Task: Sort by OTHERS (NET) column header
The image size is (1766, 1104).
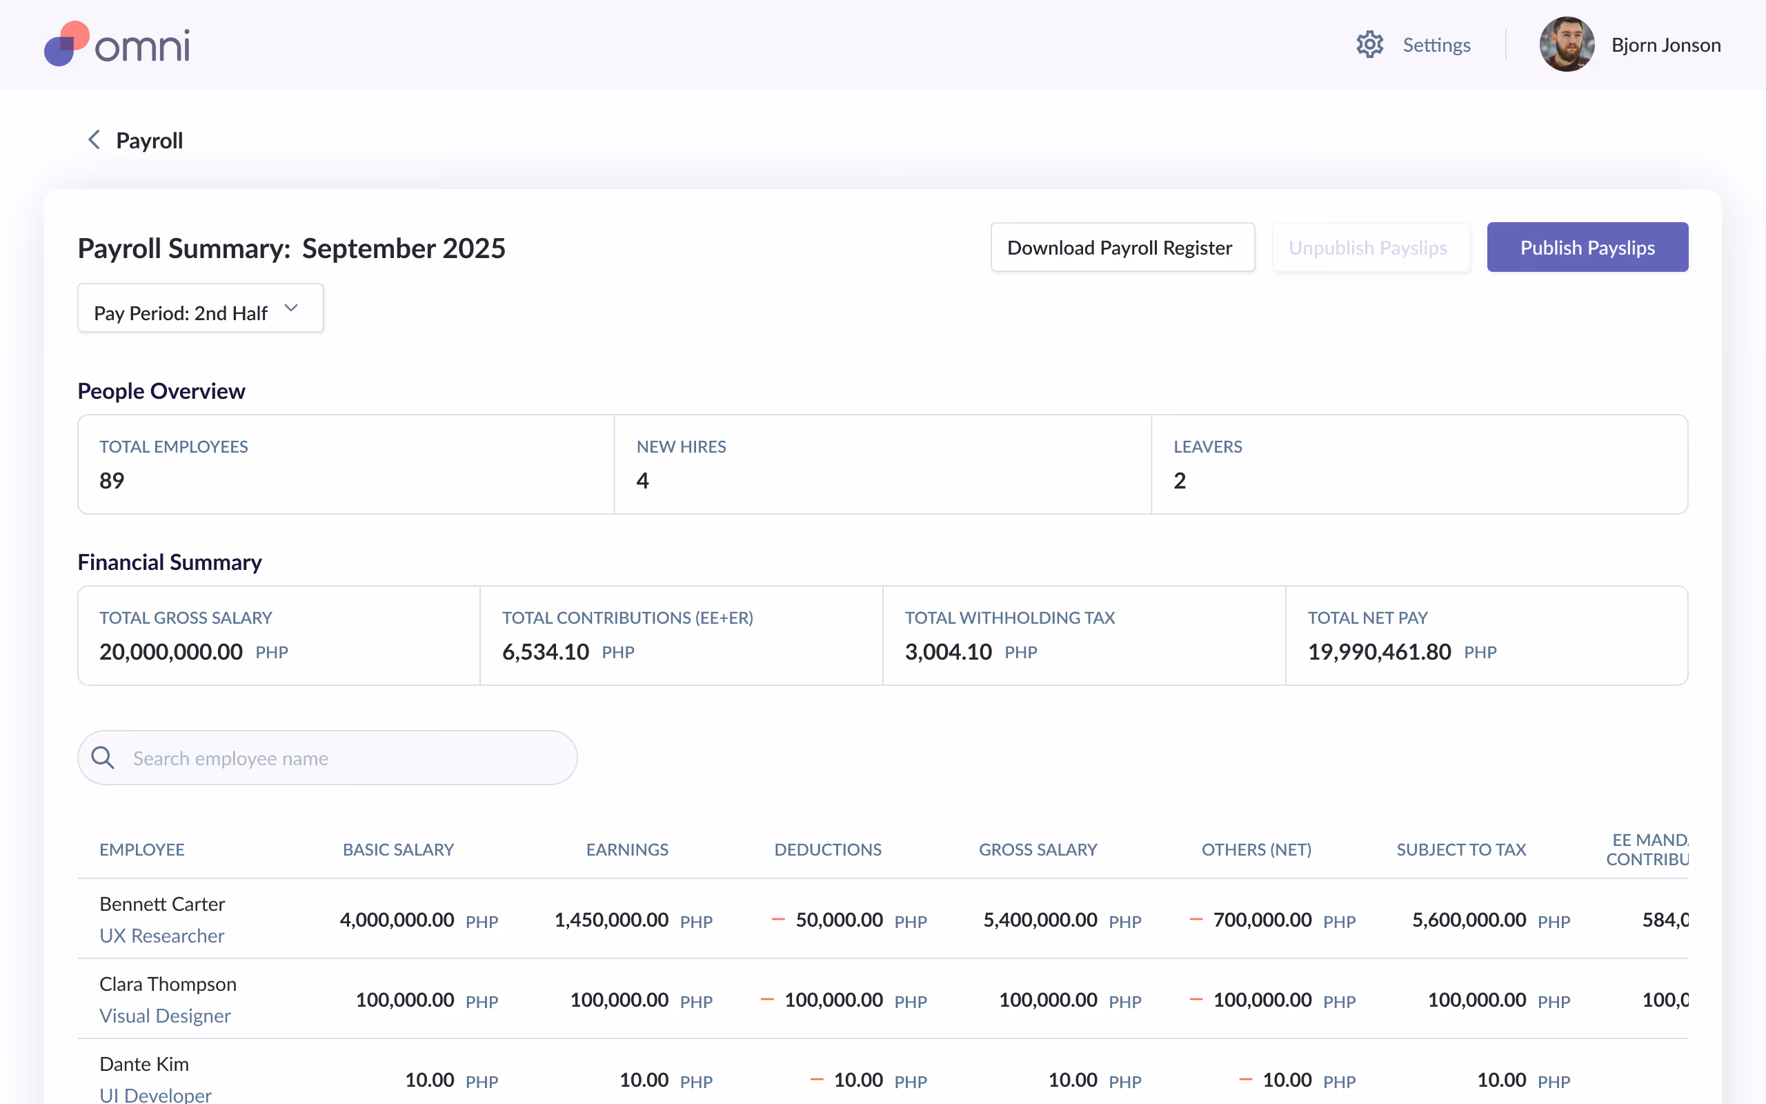Action: point(1256,849)
